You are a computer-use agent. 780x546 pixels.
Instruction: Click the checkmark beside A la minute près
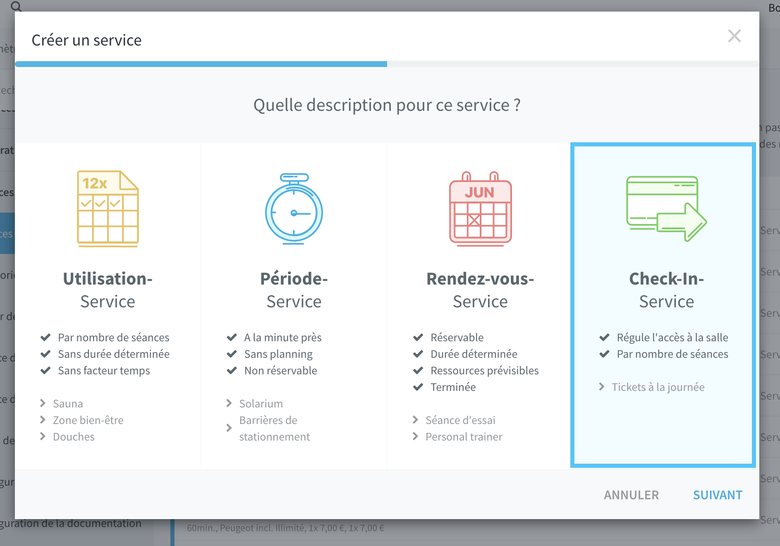[232, 338]
